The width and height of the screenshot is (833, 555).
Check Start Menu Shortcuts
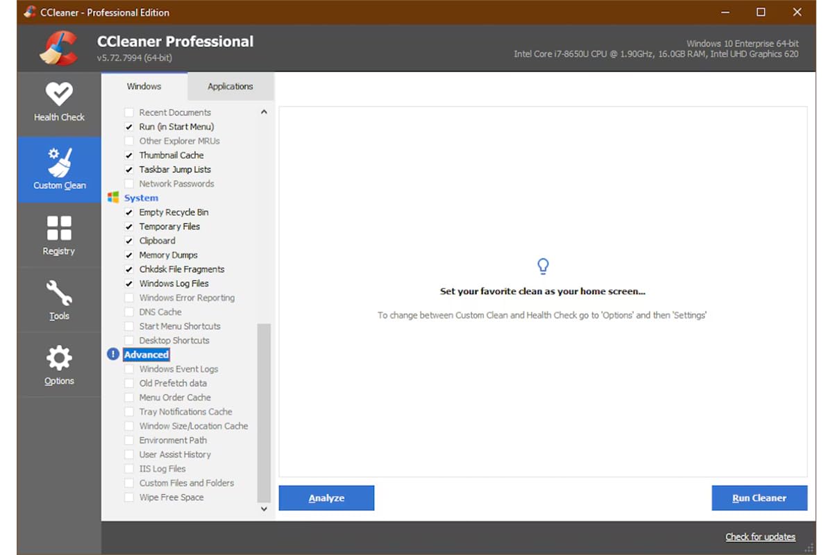coord(129,326)
